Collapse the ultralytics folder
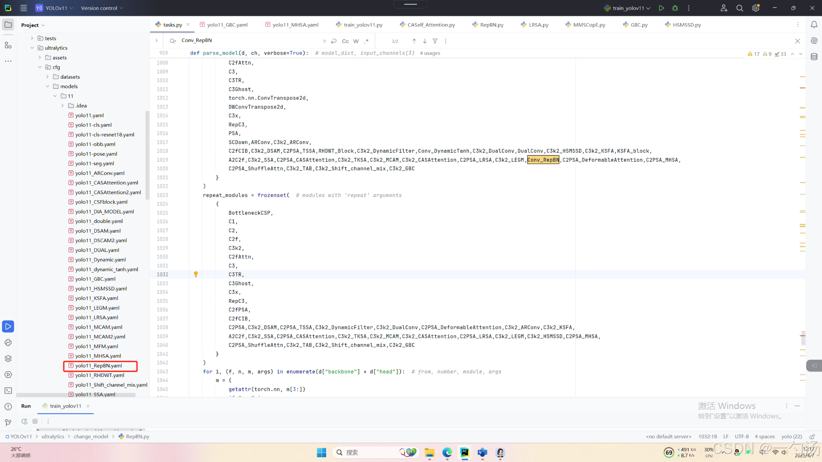 pos(32,48)
